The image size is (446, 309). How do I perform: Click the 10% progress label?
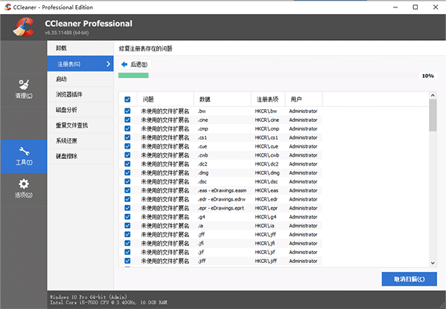point(428,76)
